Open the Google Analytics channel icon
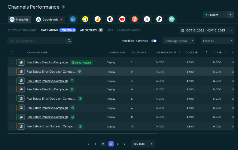 coord(97,19)
